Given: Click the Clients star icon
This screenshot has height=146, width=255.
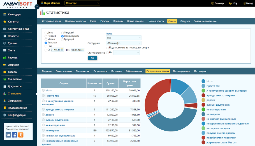Looking at the screenshot, I should [5, 22].
